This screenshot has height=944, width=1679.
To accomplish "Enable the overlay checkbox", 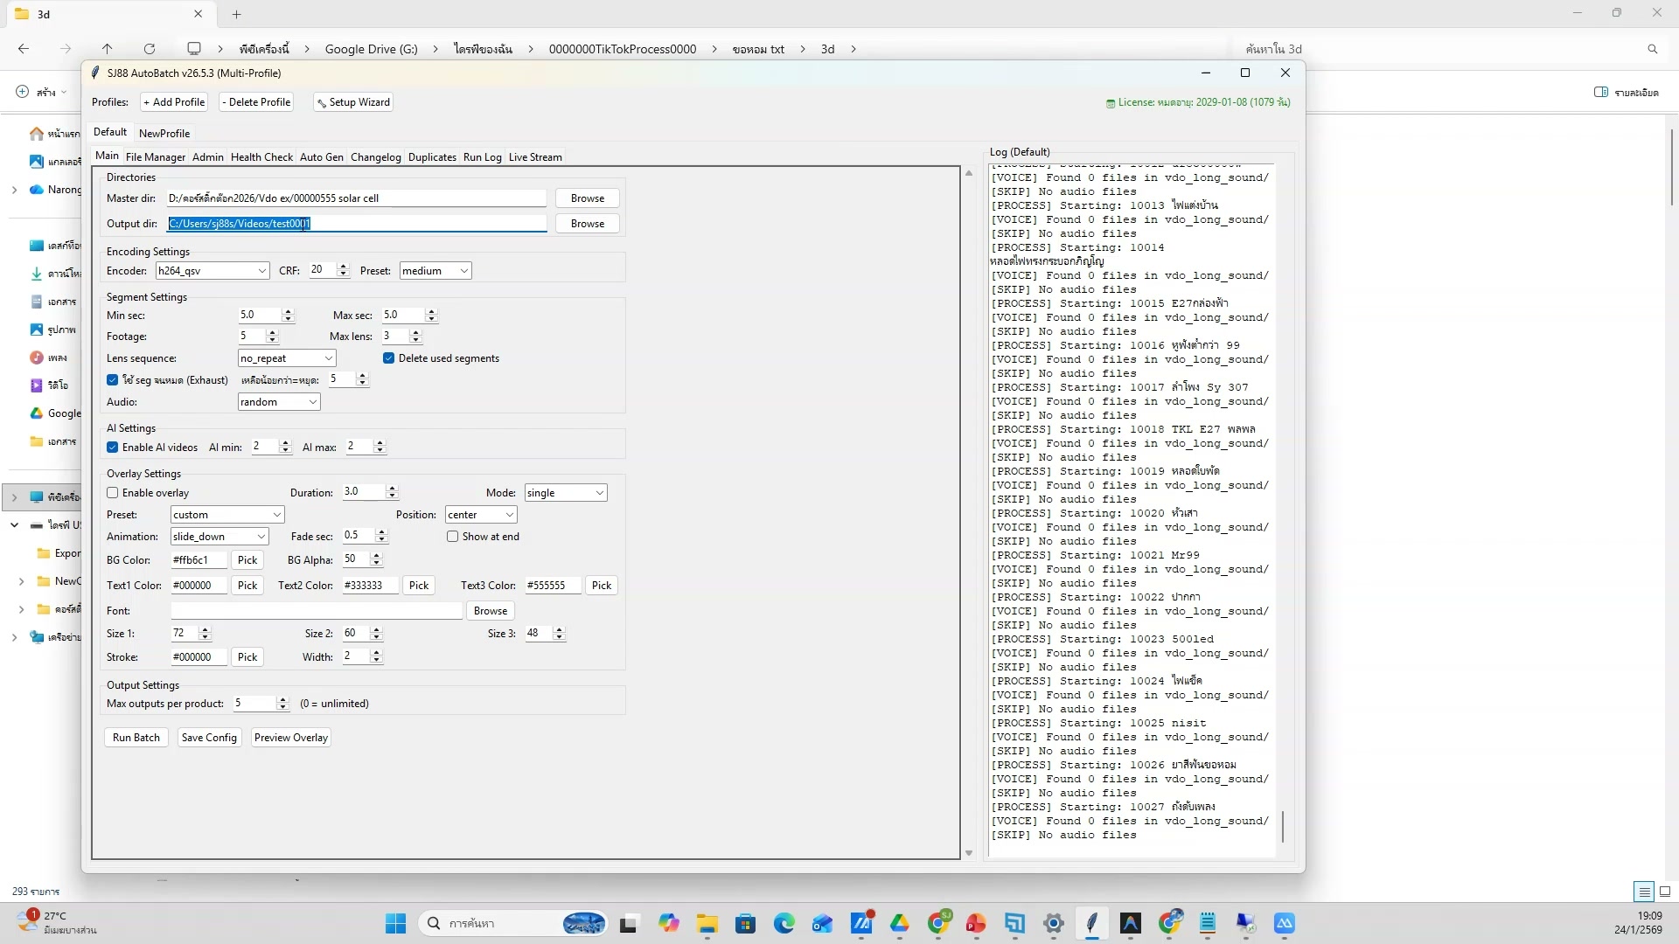I will pos(112,492).
